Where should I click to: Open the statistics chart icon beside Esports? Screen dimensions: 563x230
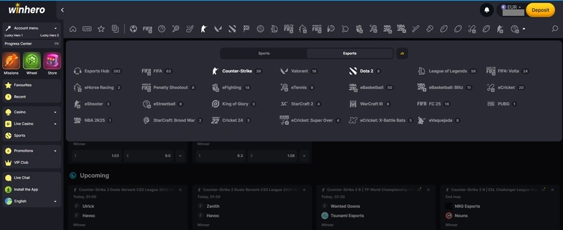(402, 53)
